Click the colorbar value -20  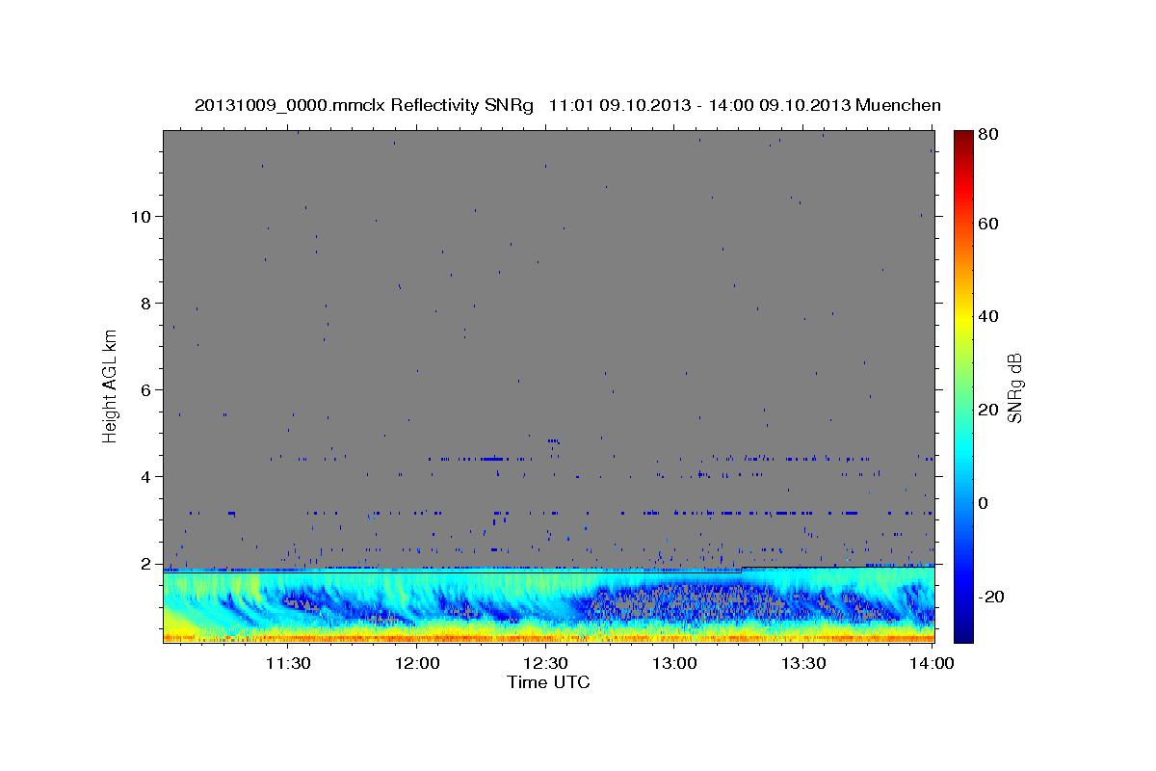(993, 597)
